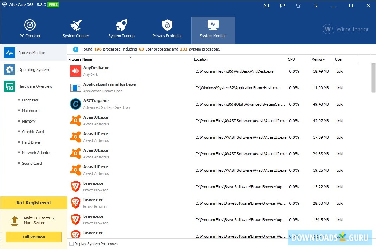Click Brave icon in 28.68 MB row
The image size is (376, 249).
pyautogui.click(x=76, y=203)
